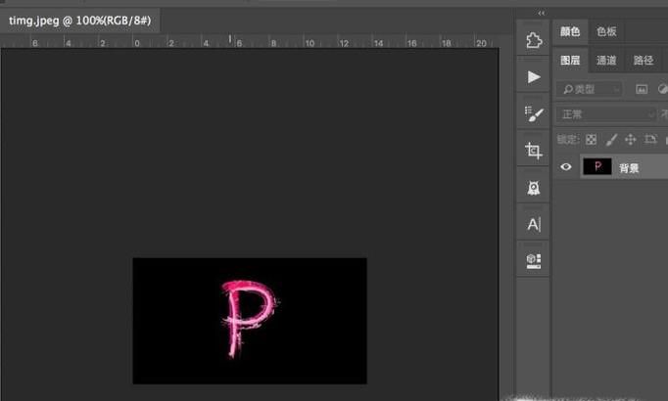Open the puzzle-piece plugins panel icon
Image resolution: width=668 pixels, height=401 pixels.
coord(533,40)
